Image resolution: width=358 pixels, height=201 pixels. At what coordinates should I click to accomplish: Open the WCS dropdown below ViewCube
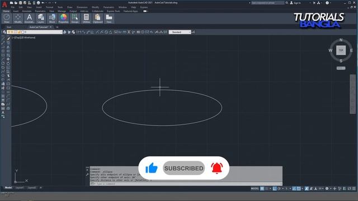[341, 68]
